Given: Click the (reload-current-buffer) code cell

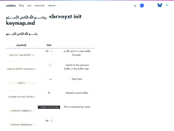Looking at the screenshot, I should pos(21,97).
